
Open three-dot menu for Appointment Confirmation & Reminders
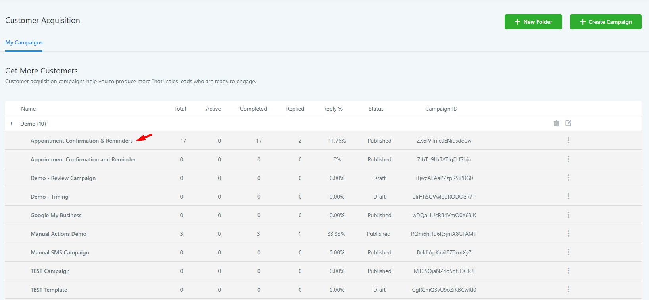pyautogui.click(x=568, y=140)
